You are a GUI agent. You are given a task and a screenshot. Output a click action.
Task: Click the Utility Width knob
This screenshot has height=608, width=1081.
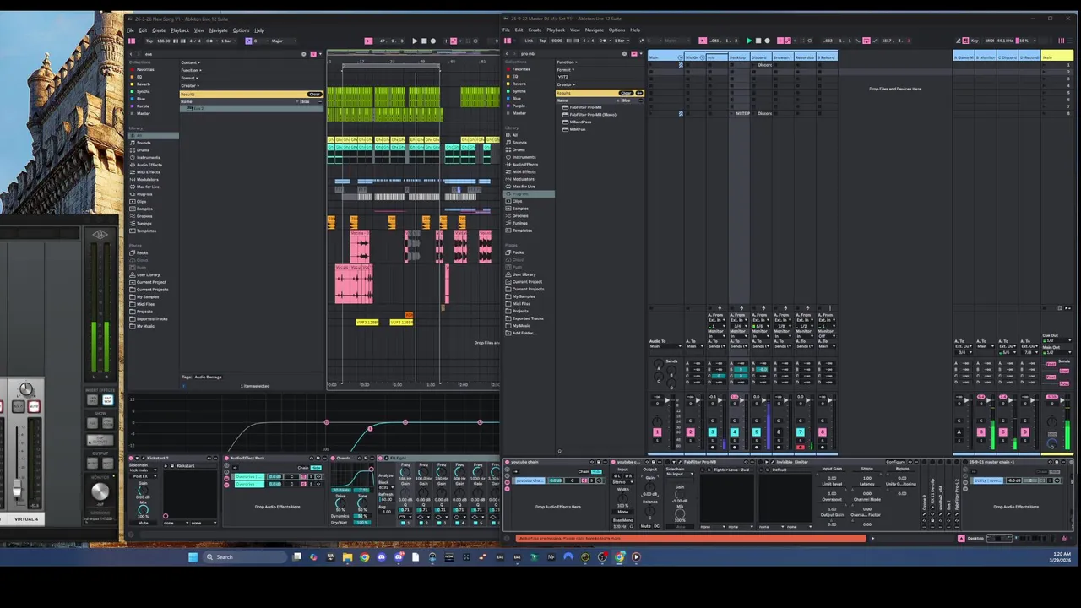tap(622, 498)
